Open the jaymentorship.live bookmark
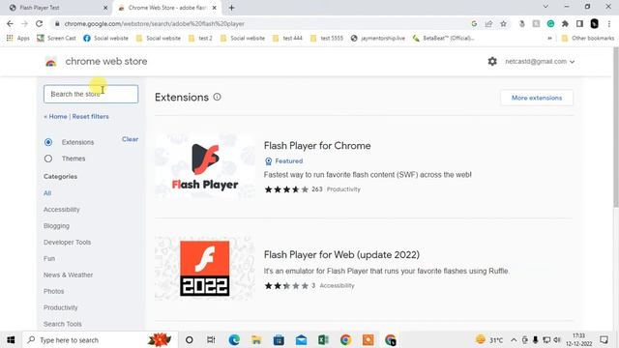This screenshot has height=348, width=619. point(378,39)
